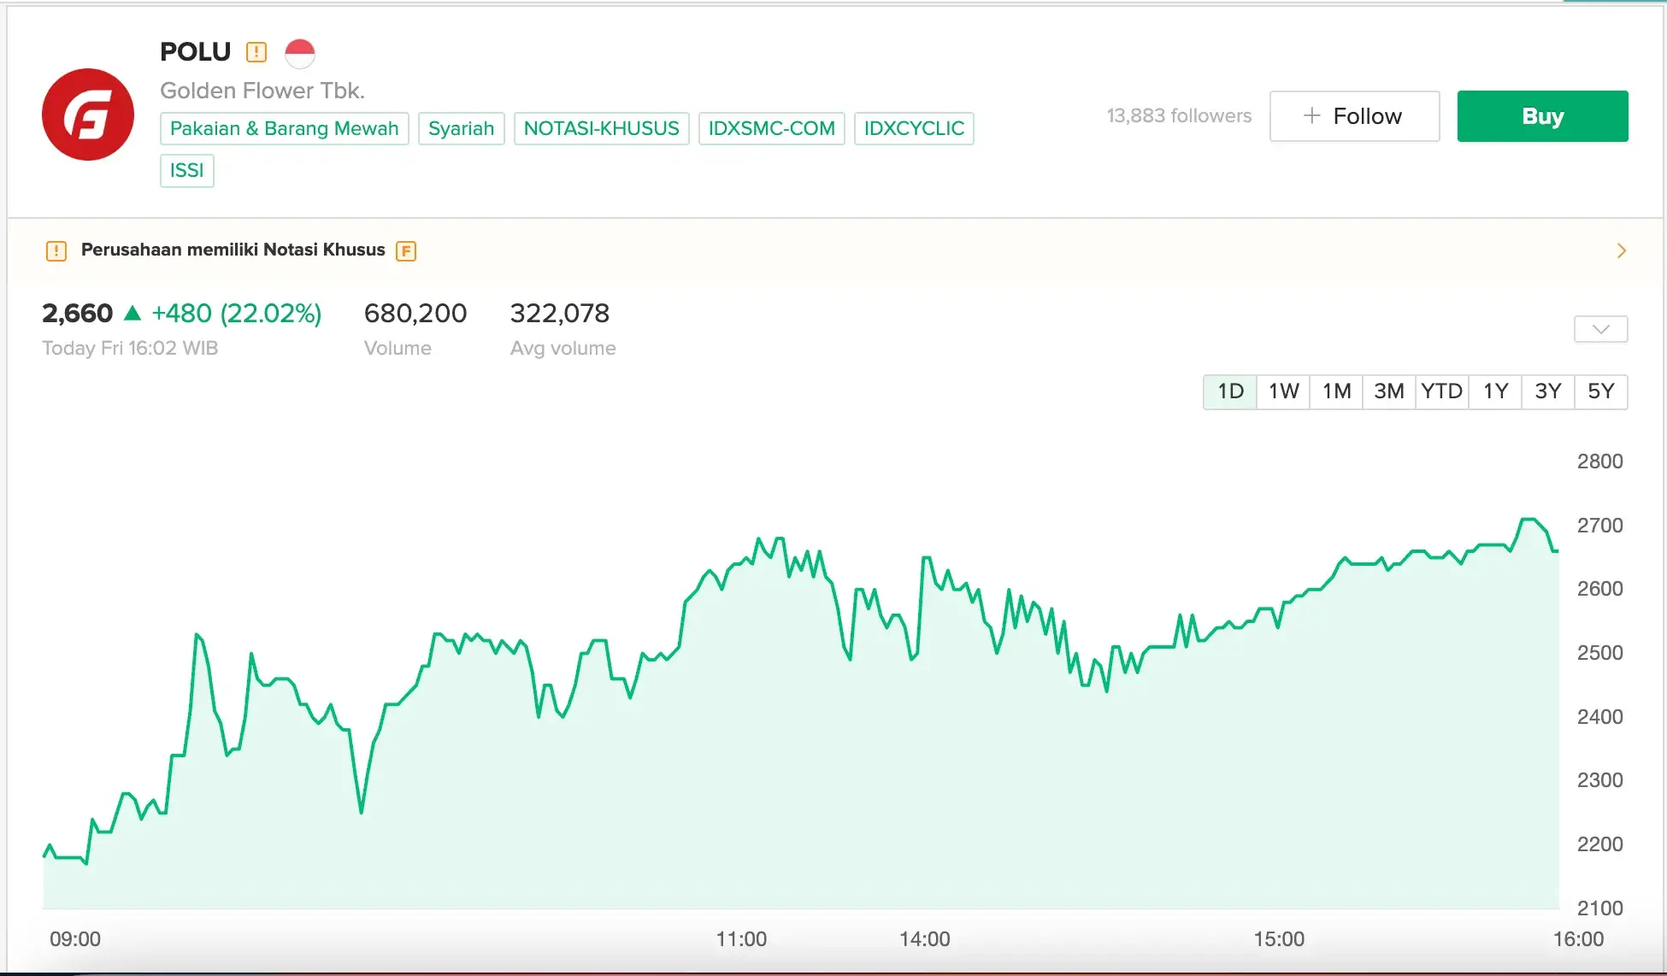Click the green Buy button
Viewport: 1667px width, 976px height.
[x=1542, y=116]
